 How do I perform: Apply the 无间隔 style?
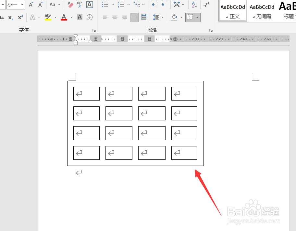click(262, 11)
